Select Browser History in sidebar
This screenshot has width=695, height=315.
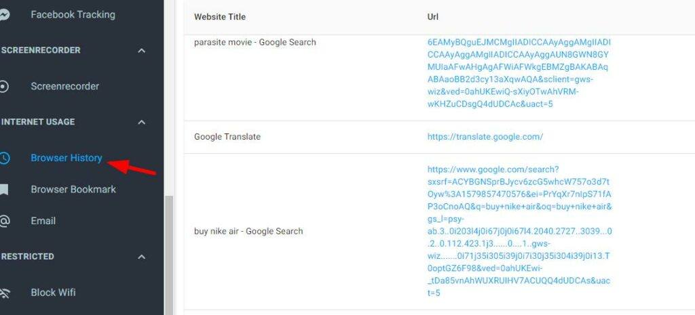click(67, 158)
